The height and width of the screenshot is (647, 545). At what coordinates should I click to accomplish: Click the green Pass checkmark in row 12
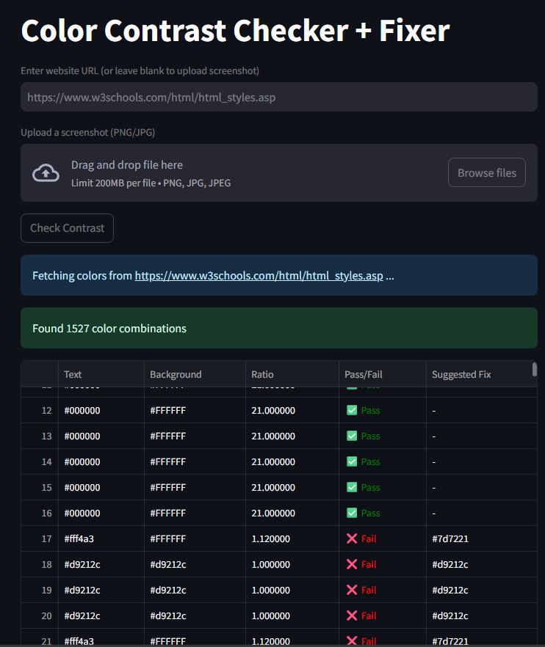[x=352, y=410]
